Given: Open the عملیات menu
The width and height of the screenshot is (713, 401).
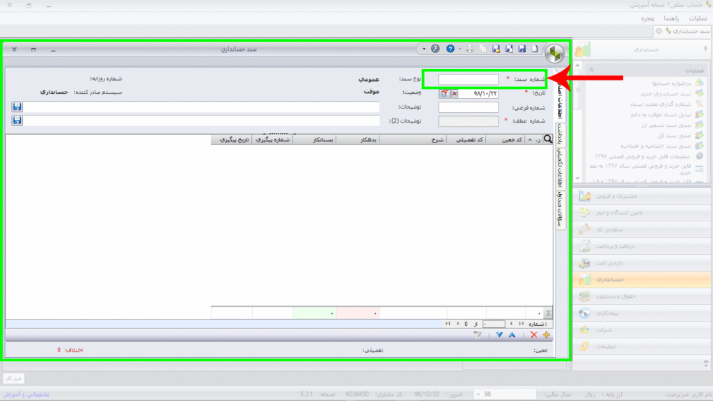Looking at the screenshot, I should (x=698, y=18).
